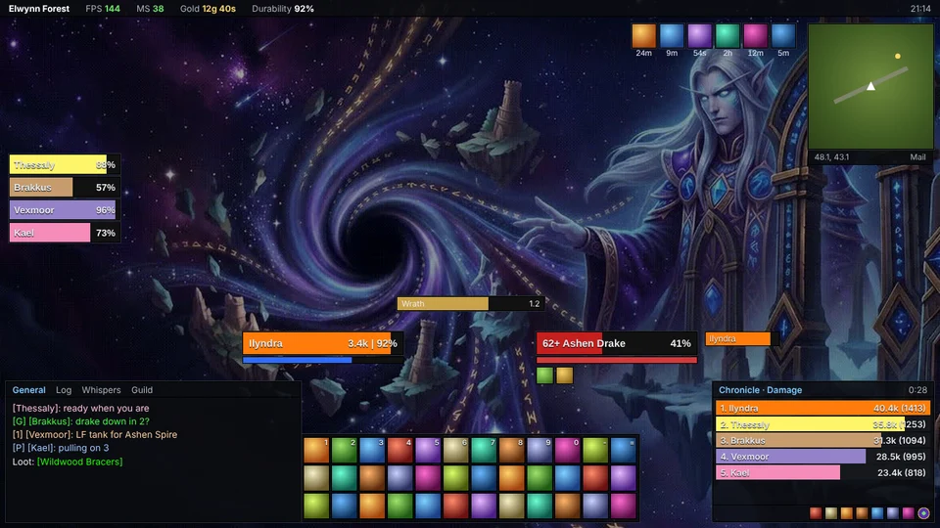Click the [Thessaly] name in chat

point(36,409)
